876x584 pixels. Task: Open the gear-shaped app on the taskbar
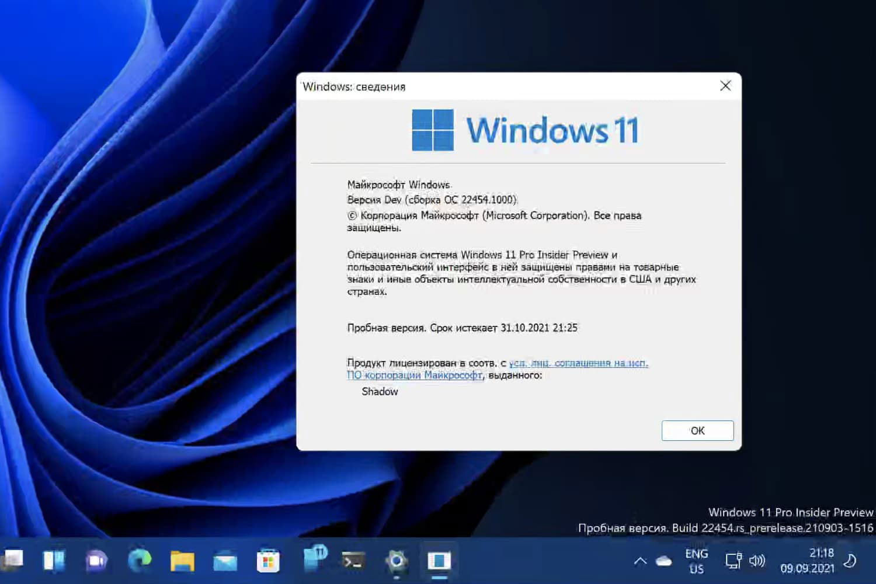point(396,562)
